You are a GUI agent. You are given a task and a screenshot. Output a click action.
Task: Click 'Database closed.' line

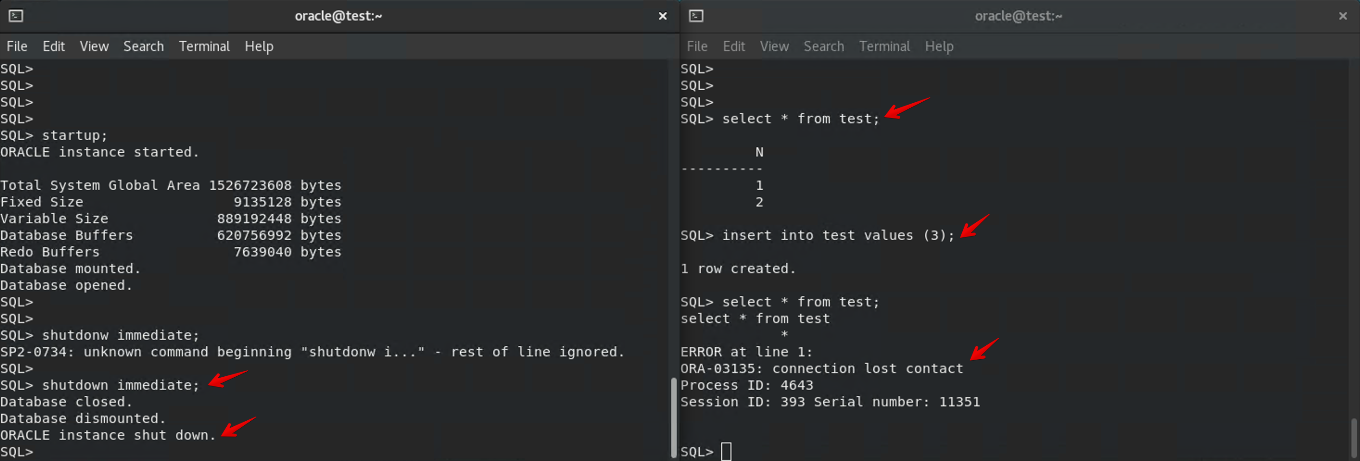[66, 402]
